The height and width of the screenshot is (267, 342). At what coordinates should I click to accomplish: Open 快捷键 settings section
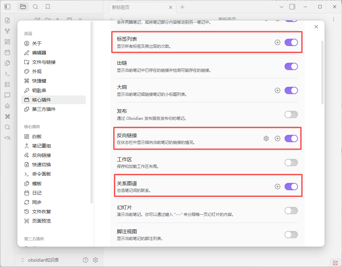pyautogui.click(x=54, y=81)
